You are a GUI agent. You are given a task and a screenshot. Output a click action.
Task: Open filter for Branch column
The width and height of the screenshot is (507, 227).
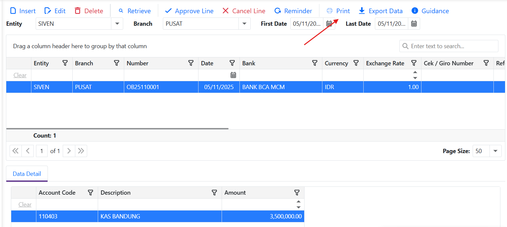tap(117, 63)
